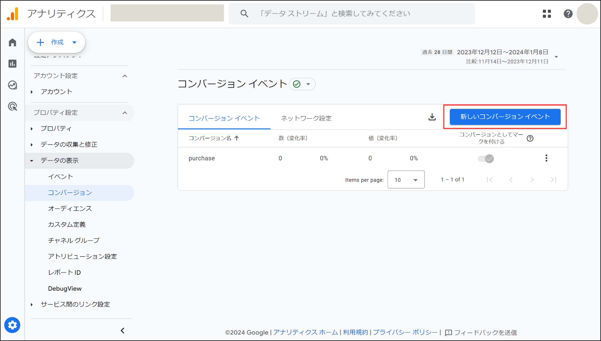The width and height of the screenshot is (601, 341).
Task: Collapse the admin navigation panel
Action: coord(123,331)
